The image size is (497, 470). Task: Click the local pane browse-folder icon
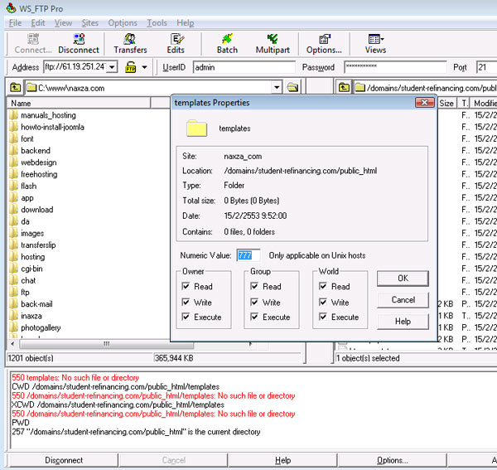click(292, 87)
